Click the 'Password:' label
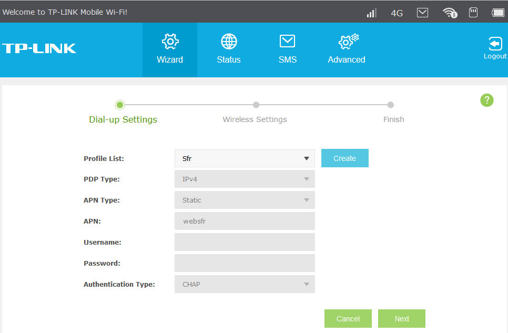 (102, 263)
